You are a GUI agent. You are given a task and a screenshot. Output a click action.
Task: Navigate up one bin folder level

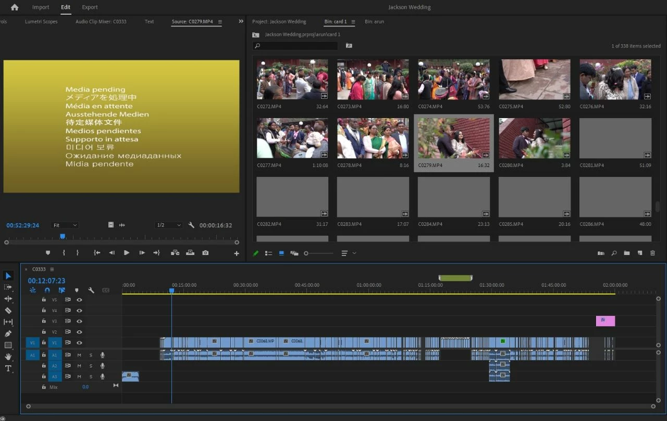click(x=255, y=35)
